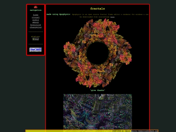Click the mailto email link in footer
This screenshot has width=176, height=132.
[x=144, y=131]
